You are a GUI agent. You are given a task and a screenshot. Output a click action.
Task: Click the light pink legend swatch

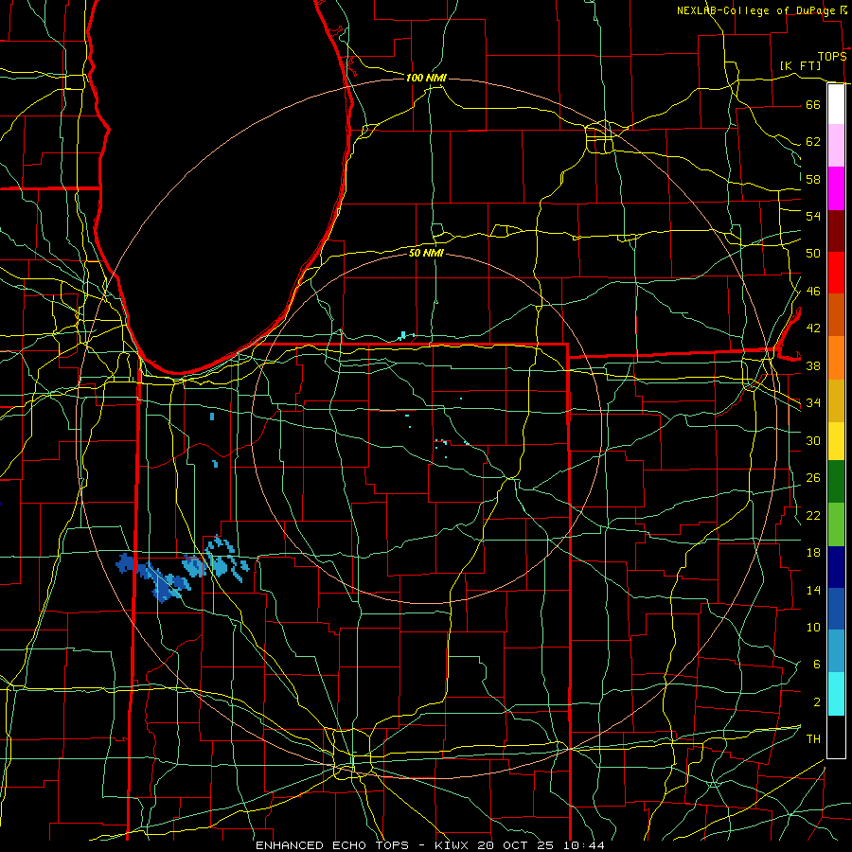coord(836,146)
